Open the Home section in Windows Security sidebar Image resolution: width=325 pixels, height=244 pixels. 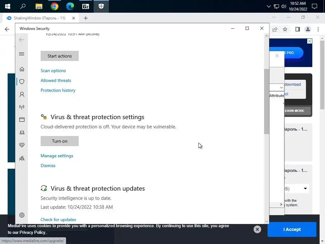coord(22,69)
